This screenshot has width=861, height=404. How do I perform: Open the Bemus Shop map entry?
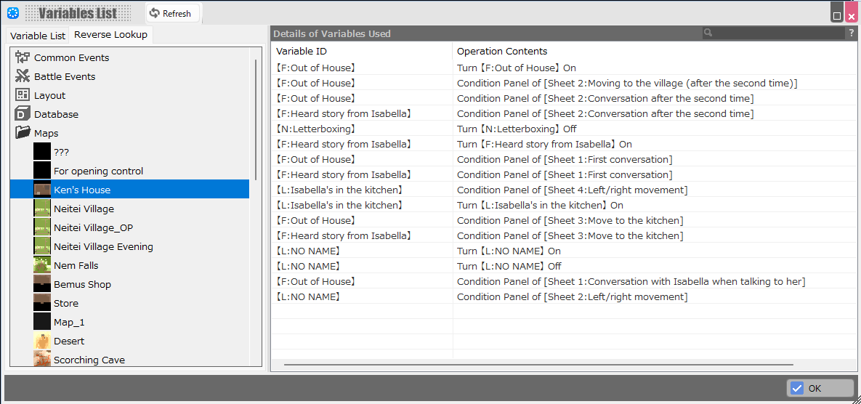click(82, 284)
